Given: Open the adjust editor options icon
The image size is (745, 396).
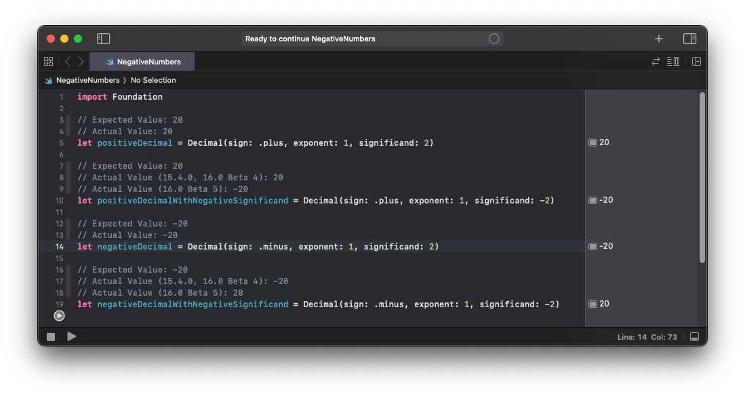Looking at the screenshot, I should click(672, 61).
